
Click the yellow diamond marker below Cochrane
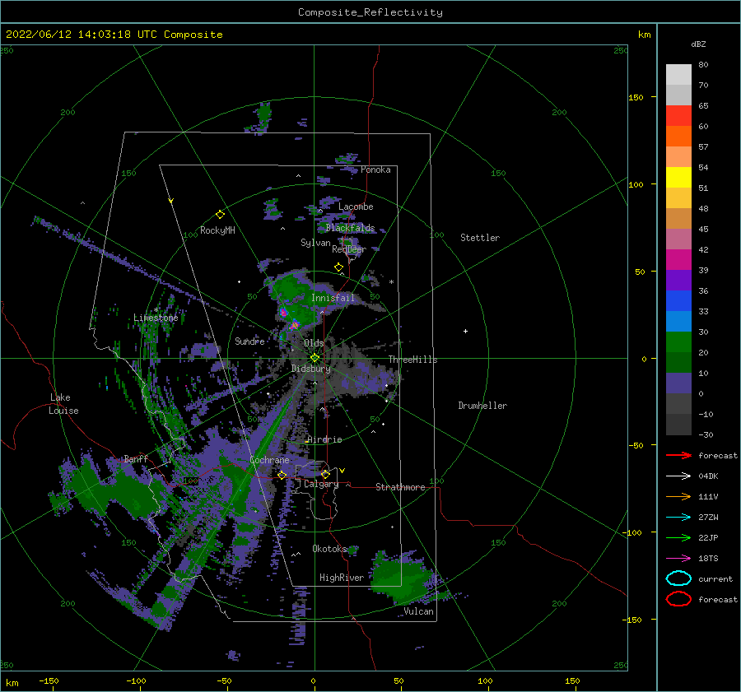(x=282, y=476)
